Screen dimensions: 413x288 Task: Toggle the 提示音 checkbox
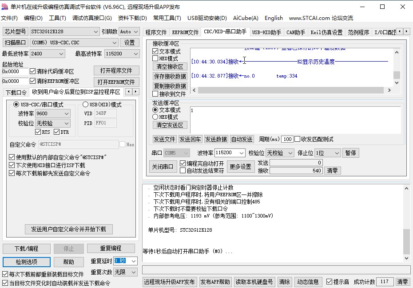(x=329, y=282)
